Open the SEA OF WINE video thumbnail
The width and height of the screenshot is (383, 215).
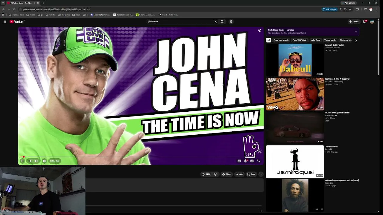click(295, 128)
